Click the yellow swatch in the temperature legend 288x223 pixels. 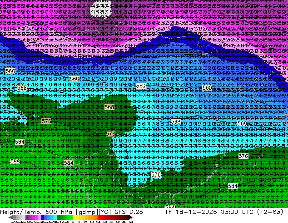click(74, 217)
